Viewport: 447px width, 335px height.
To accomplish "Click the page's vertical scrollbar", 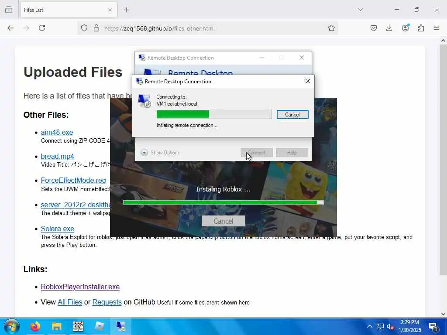I will (443, 160).
